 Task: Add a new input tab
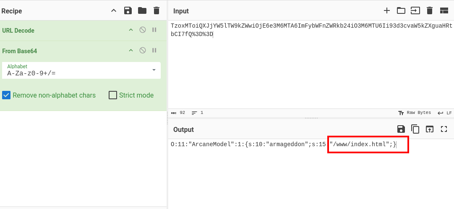click(x=387, y=11)
